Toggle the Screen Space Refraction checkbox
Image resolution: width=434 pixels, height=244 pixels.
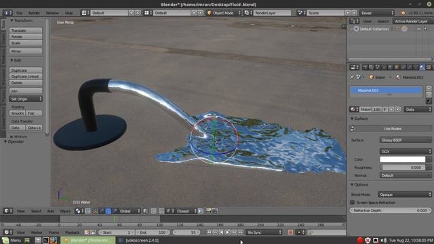pyautogui.click(x=353, y=202)
